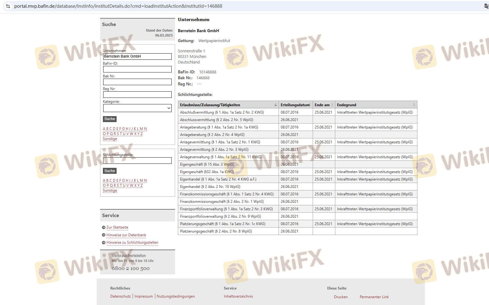Open Inhaltsverzeichnis under Service footer
Image resolution: width=489 pixels, height=305 pixels.
pyautogui.click(x=238, y=296)
